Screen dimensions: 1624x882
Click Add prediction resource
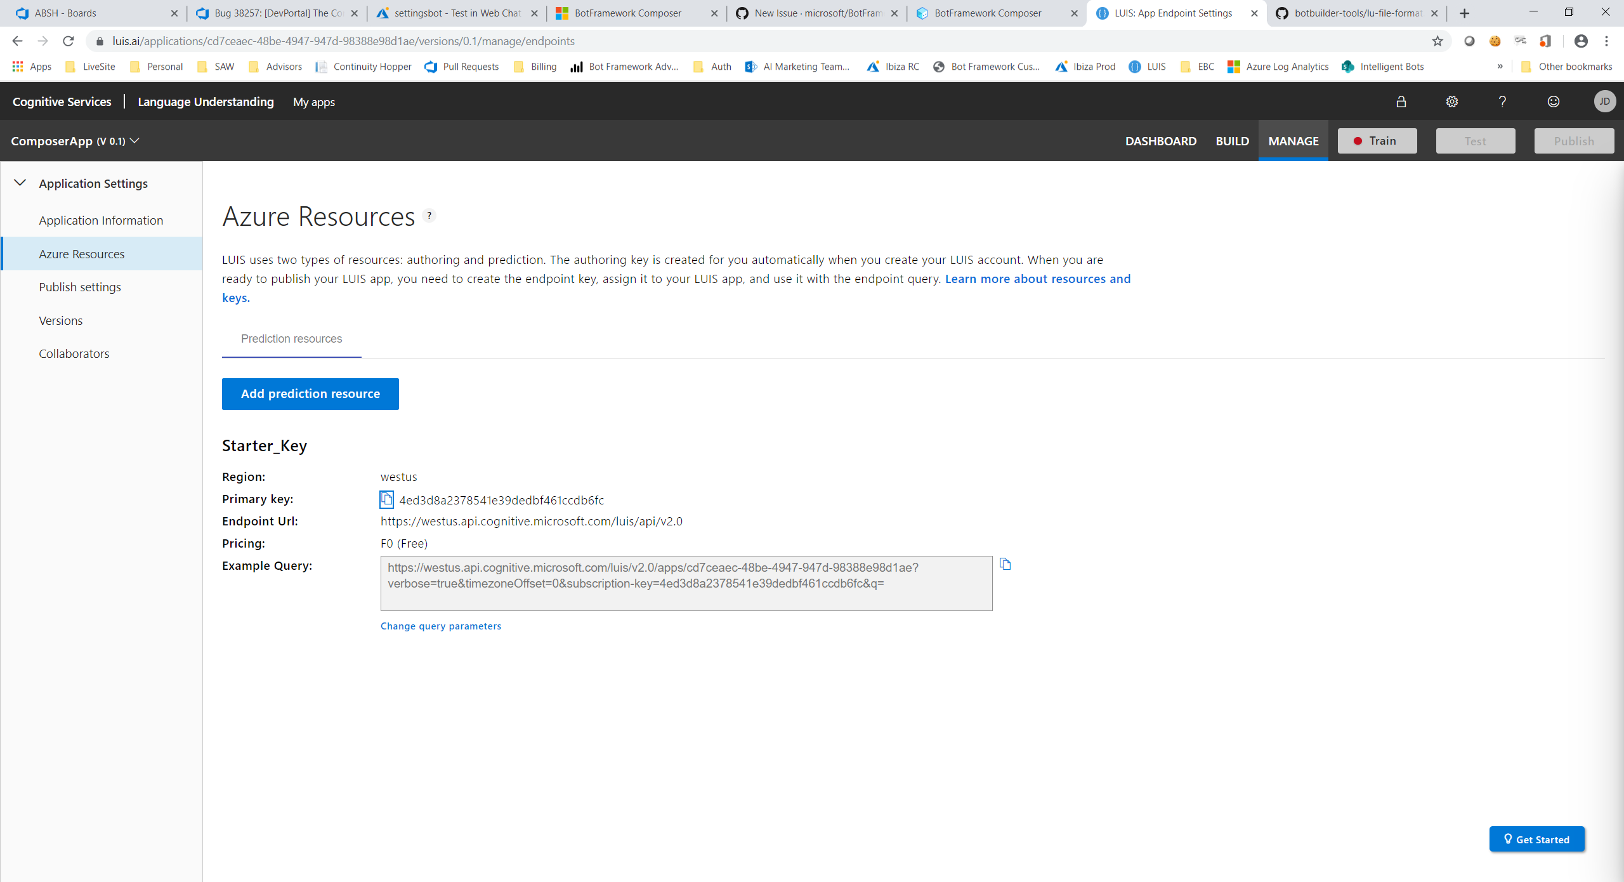(310, 393)
